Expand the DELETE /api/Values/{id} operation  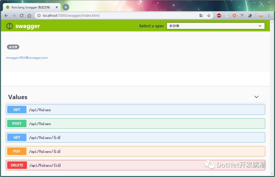click(135, 165)
